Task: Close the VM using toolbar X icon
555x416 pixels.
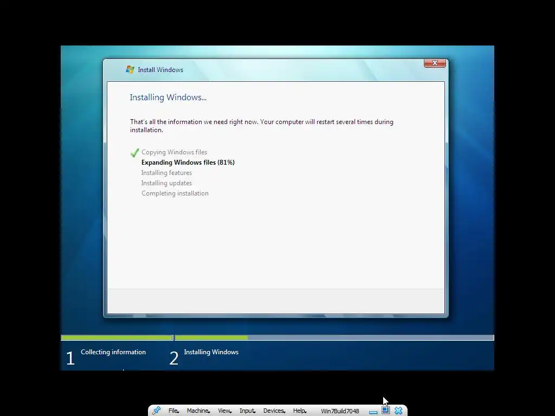Action: click(398, 411)
